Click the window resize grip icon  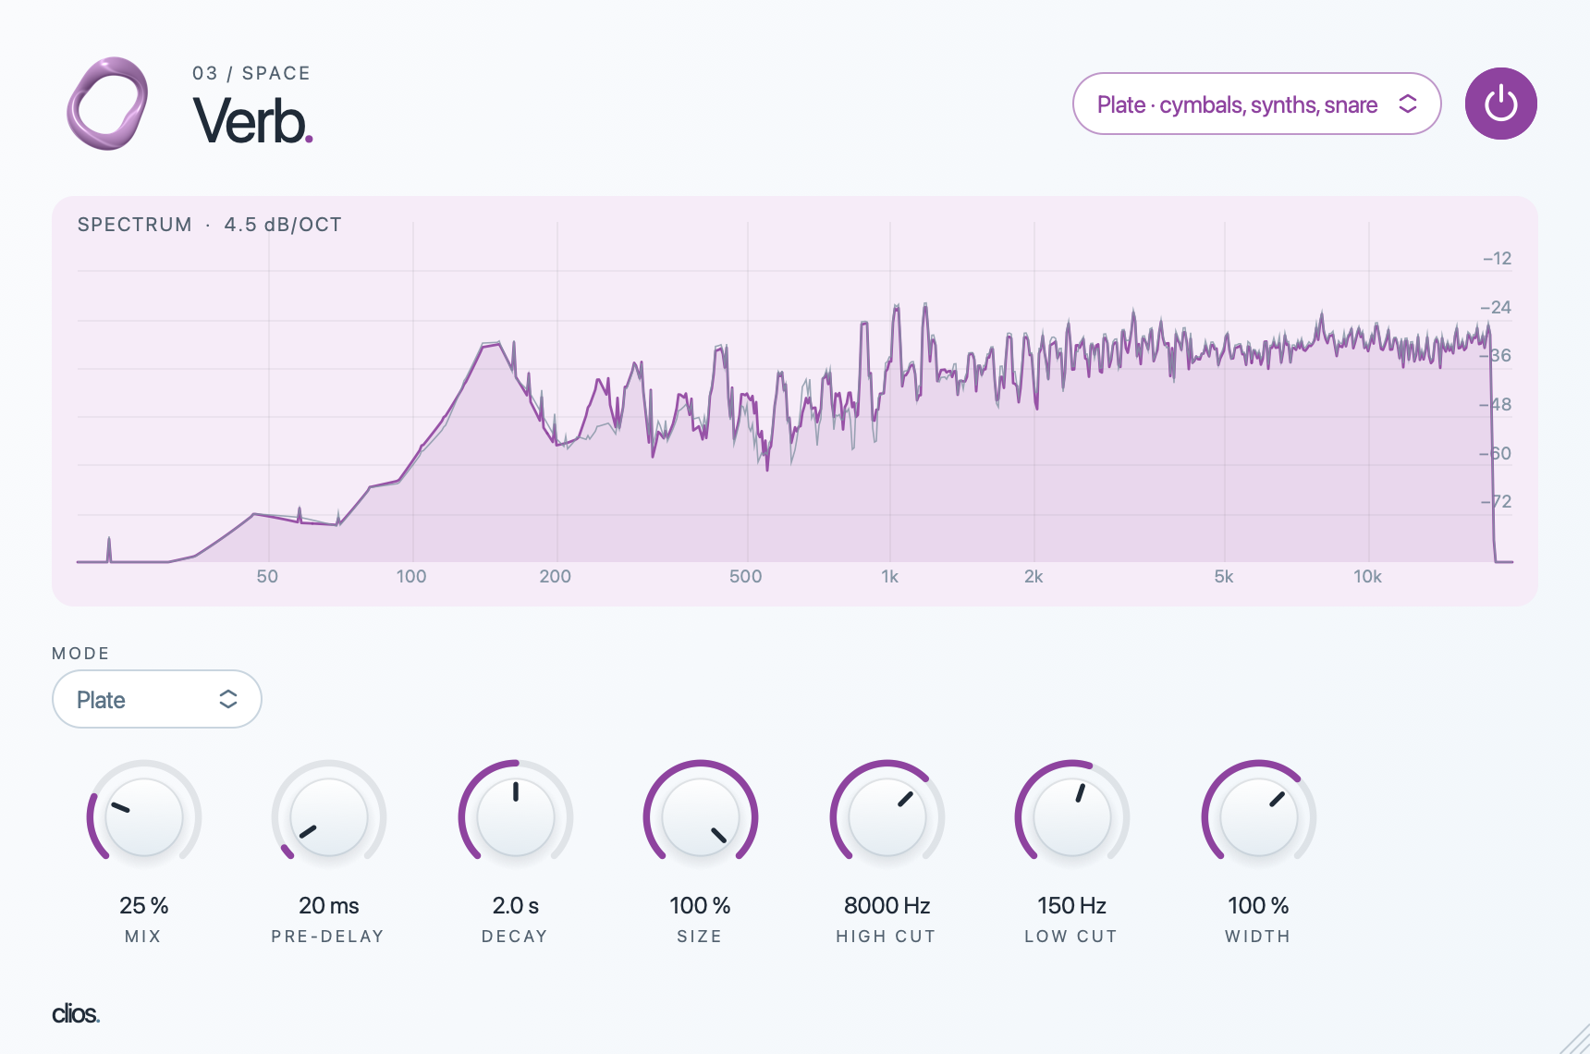pyautogui.click(x=1574, y=1038)
